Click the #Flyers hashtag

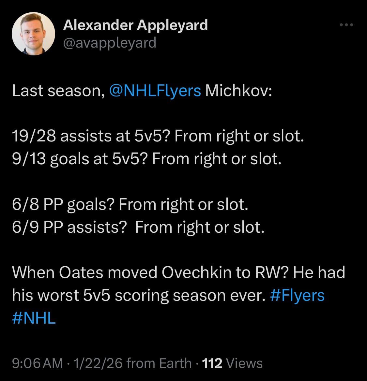coord(298,295)
